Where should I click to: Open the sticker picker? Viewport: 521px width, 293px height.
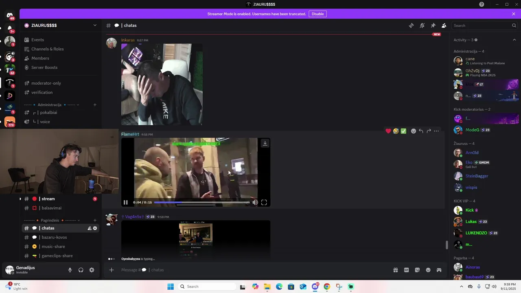(x=417, y=270)
